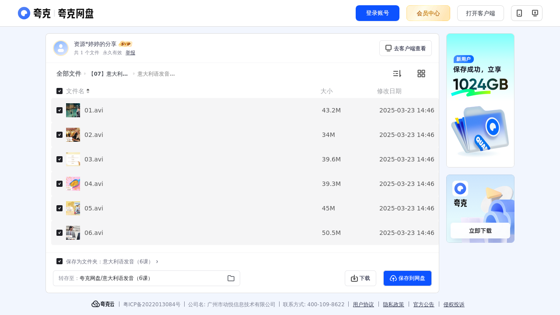This screenshot has height=315, width=560.
Task: Click the 50.5M size value
Action: click(331, 233)
